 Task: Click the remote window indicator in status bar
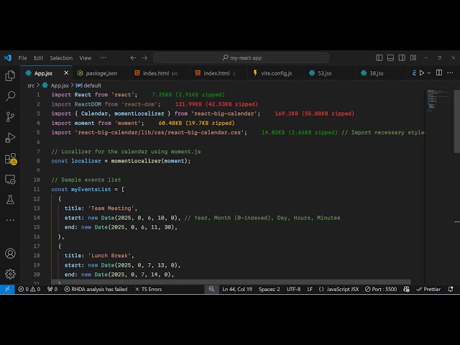tap(6, 289)
